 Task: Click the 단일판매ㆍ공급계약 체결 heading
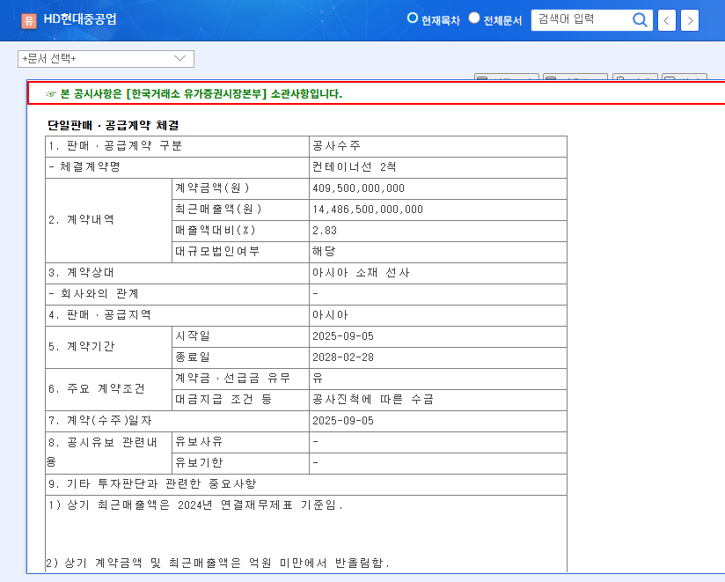tap(113, 125)
